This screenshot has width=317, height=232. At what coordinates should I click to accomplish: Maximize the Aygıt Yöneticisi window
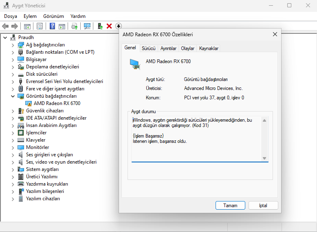[x=289, y=5]
